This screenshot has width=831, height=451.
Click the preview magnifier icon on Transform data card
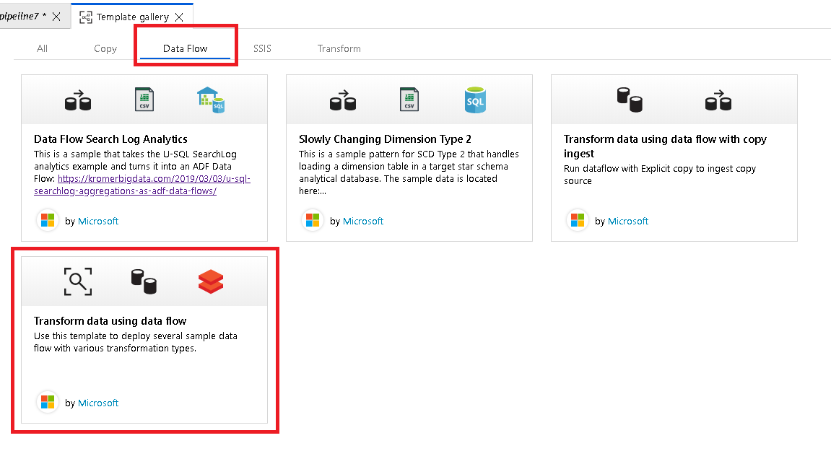point(77,281)
